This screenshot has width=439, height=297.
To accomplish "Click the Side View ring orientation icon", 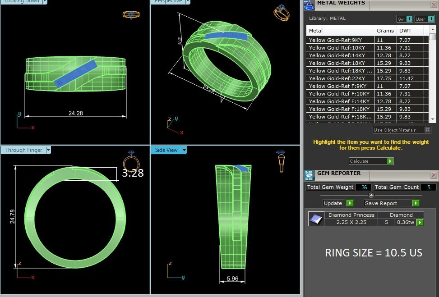I will (281, 161).
